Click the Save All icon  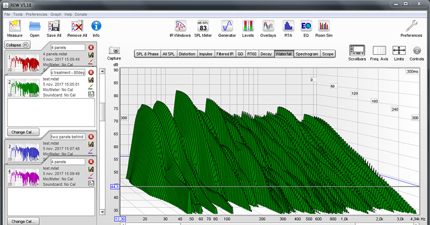coord(54,27)
